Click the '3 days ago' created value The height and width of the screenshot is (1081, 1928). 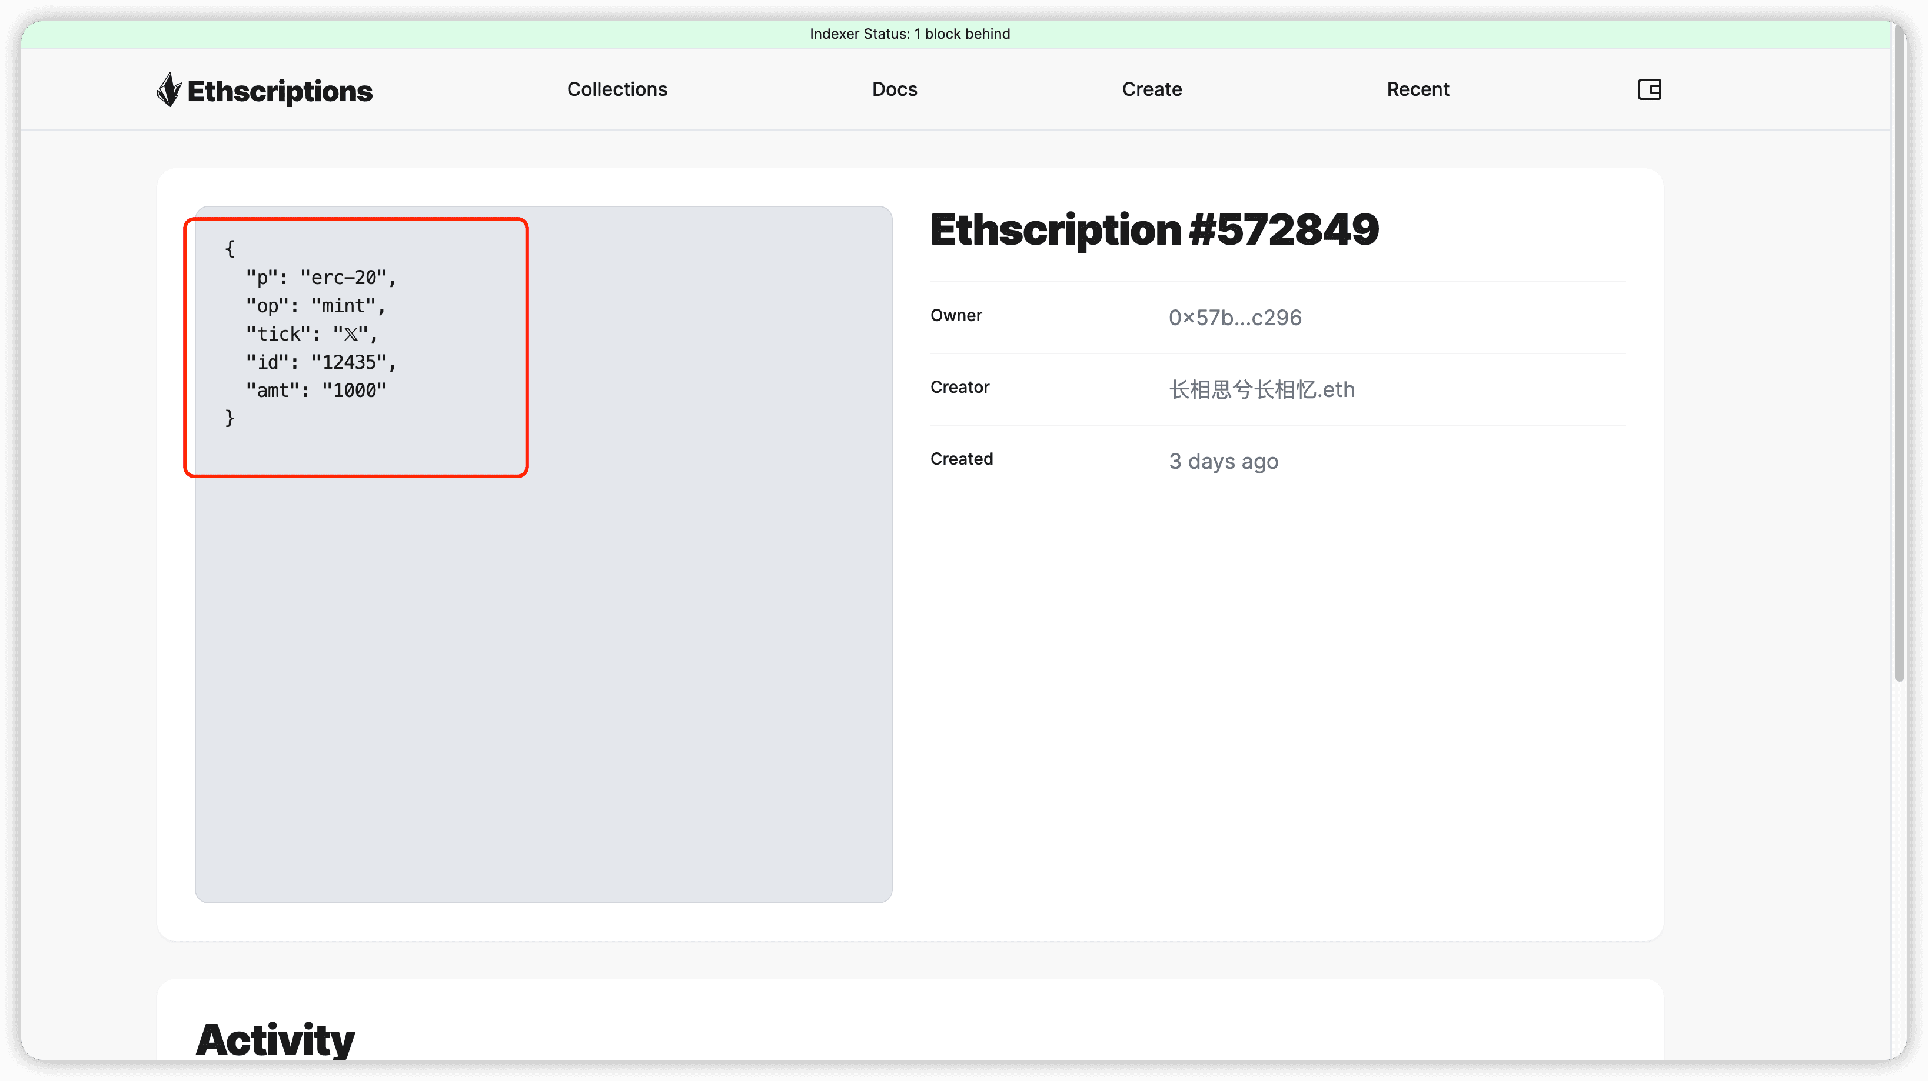click(1223, 462)
